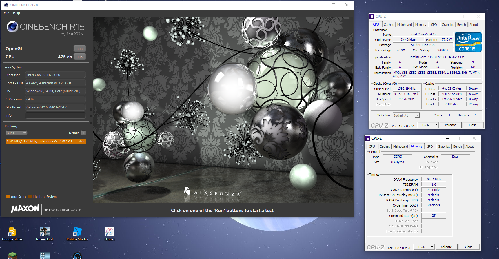Expand the CPU ranking type dropdown
499x259 pixels.
[x=17, y=133]
